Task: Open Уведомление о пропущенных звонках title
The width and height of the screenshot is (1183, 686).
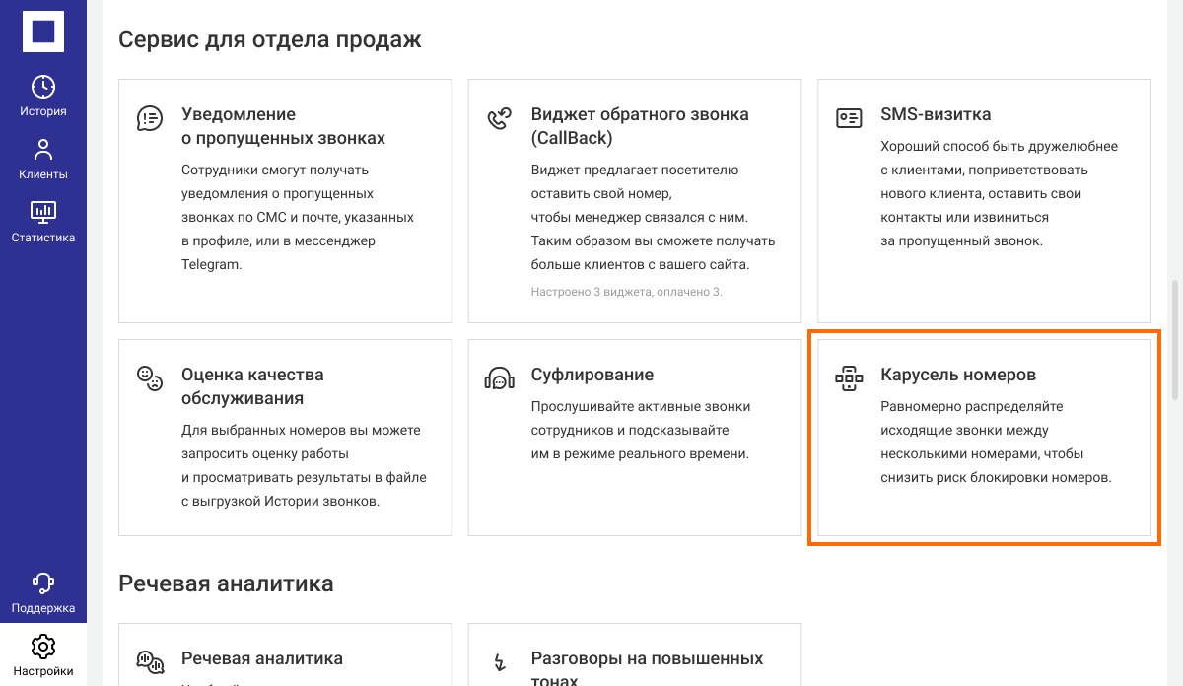Action: (283, 126)
